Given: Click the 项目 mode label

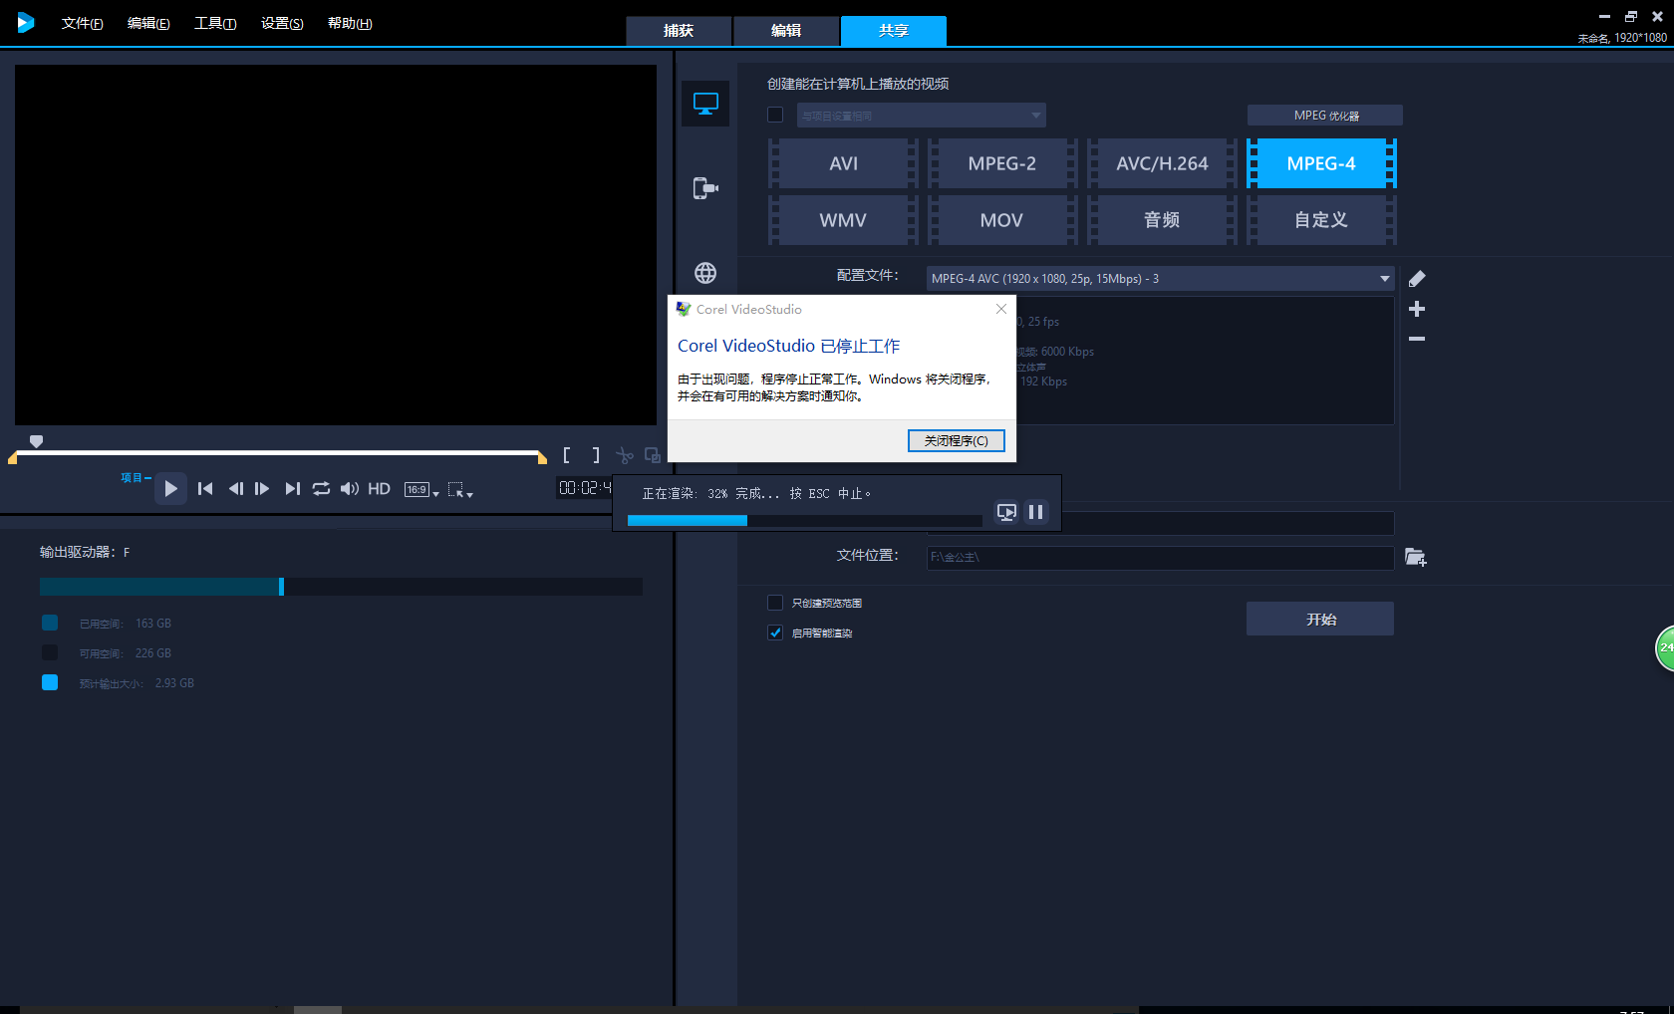Looking at the screenshot, I should pos(132,477).
